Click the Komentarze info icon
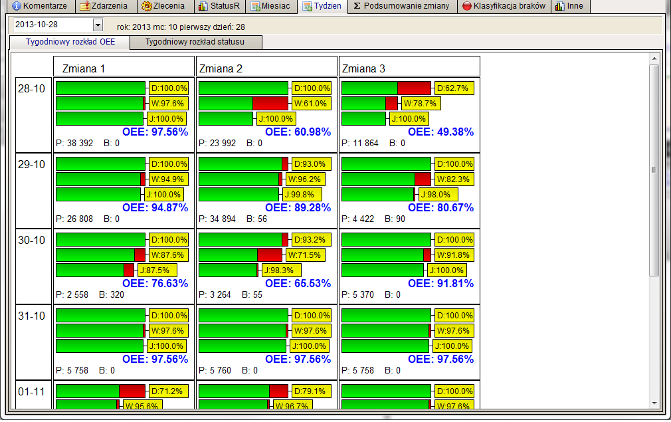671x422 pixels. pos(17,6)
